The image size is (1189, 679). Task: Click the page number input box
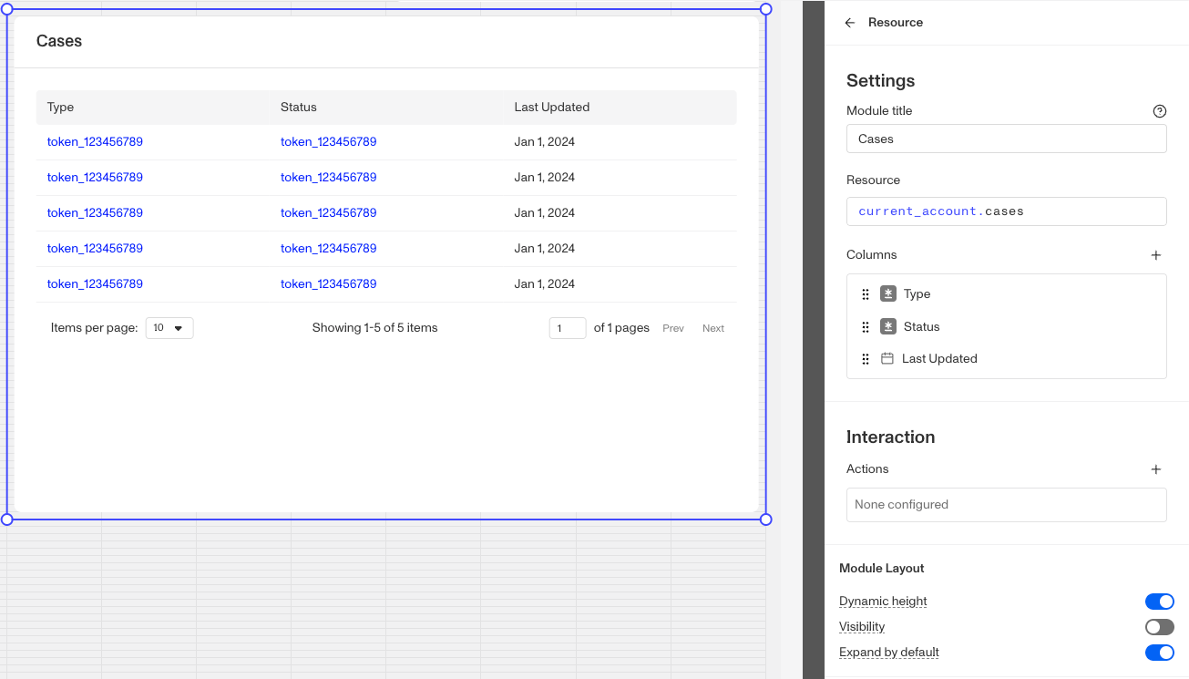click(568, 328)
